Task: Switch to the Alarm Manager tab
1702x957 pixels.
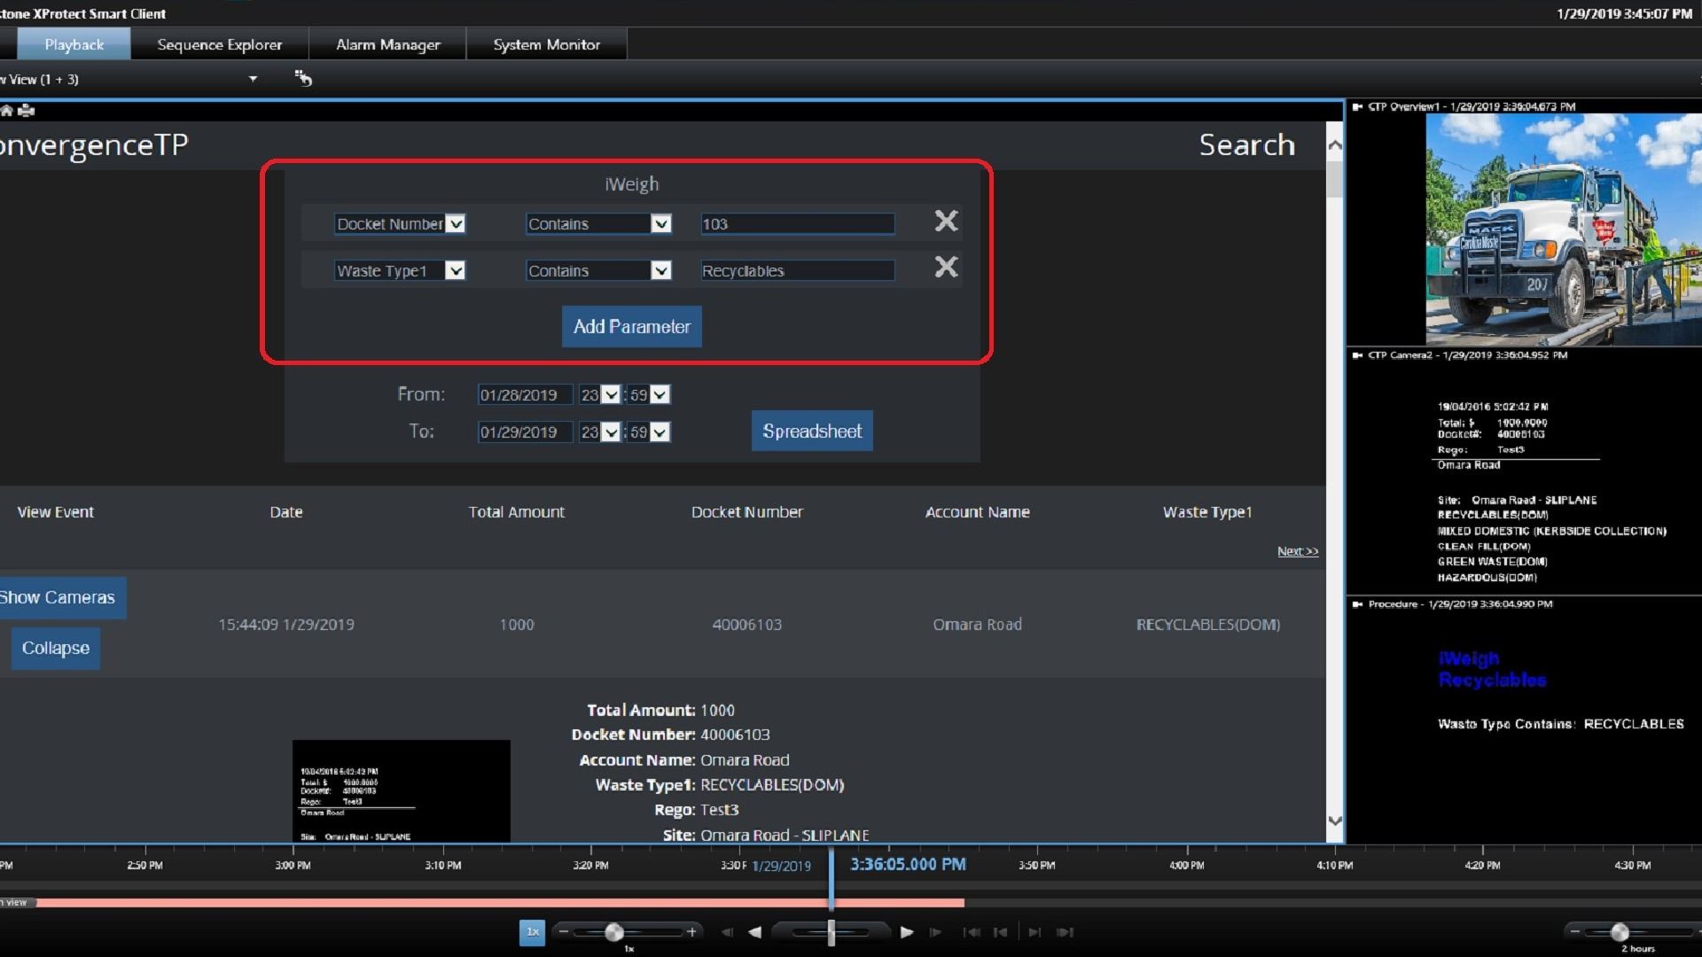Action: (387, 44)
